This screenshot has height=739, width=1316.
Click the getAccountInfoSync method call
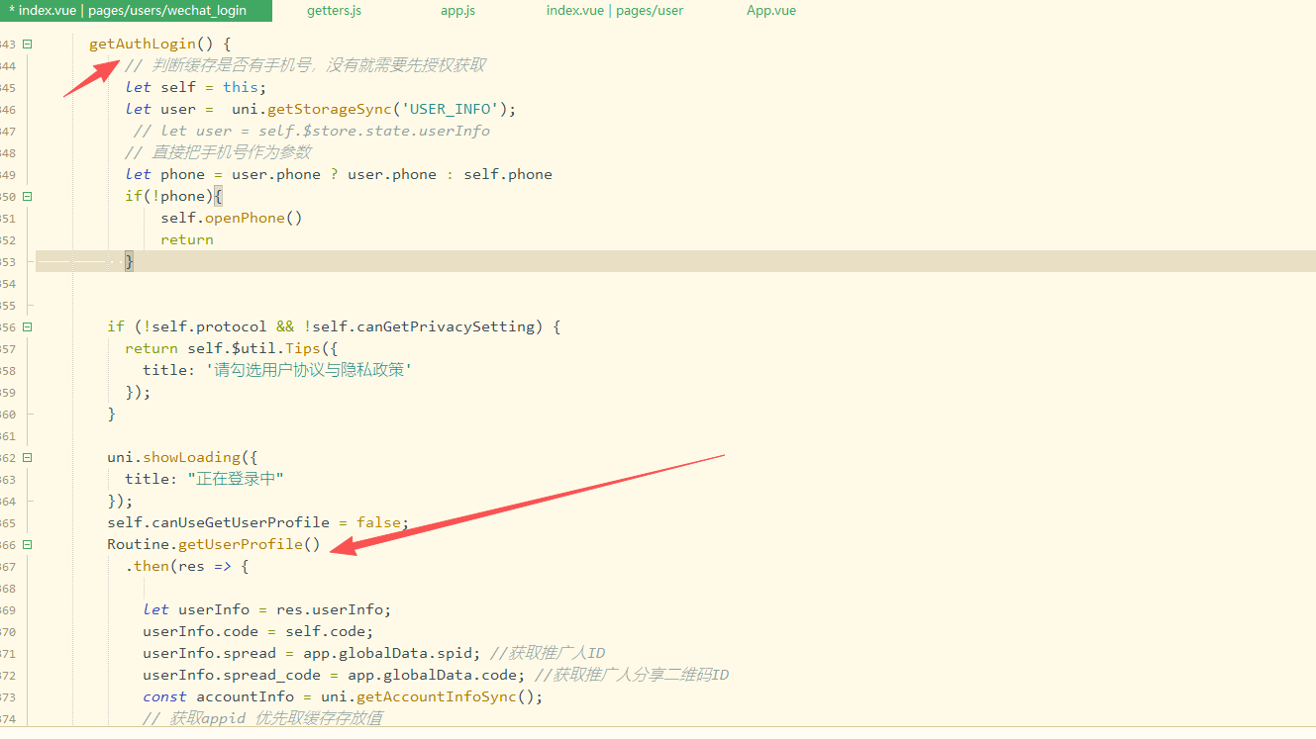pyautogui.click(x=436, y=696)
